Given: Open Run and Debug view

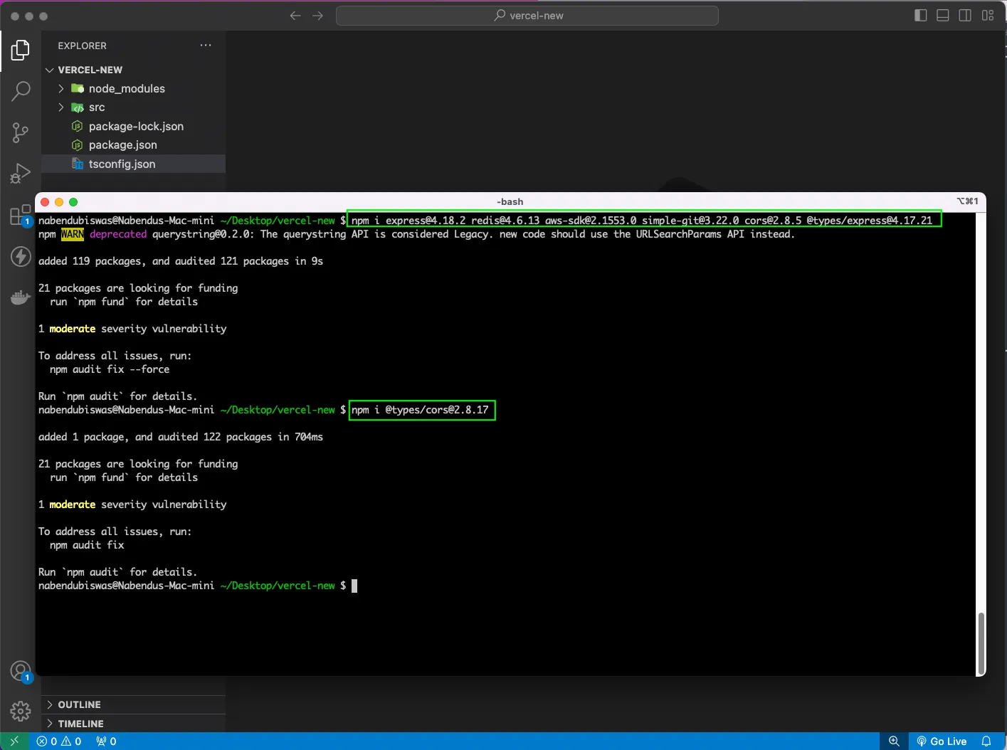Looking at the screenshot, I should [x=21, y=173].
